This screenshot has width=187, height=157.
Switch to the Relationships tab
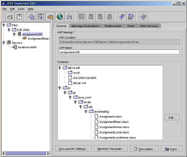[113, 26]
